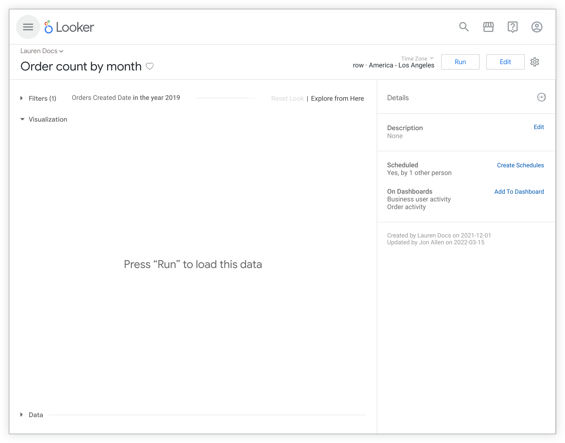Click the Edit button beside Run
This screenshot has height=443, width=565.
pyautogui.click(x=505, y=62)
